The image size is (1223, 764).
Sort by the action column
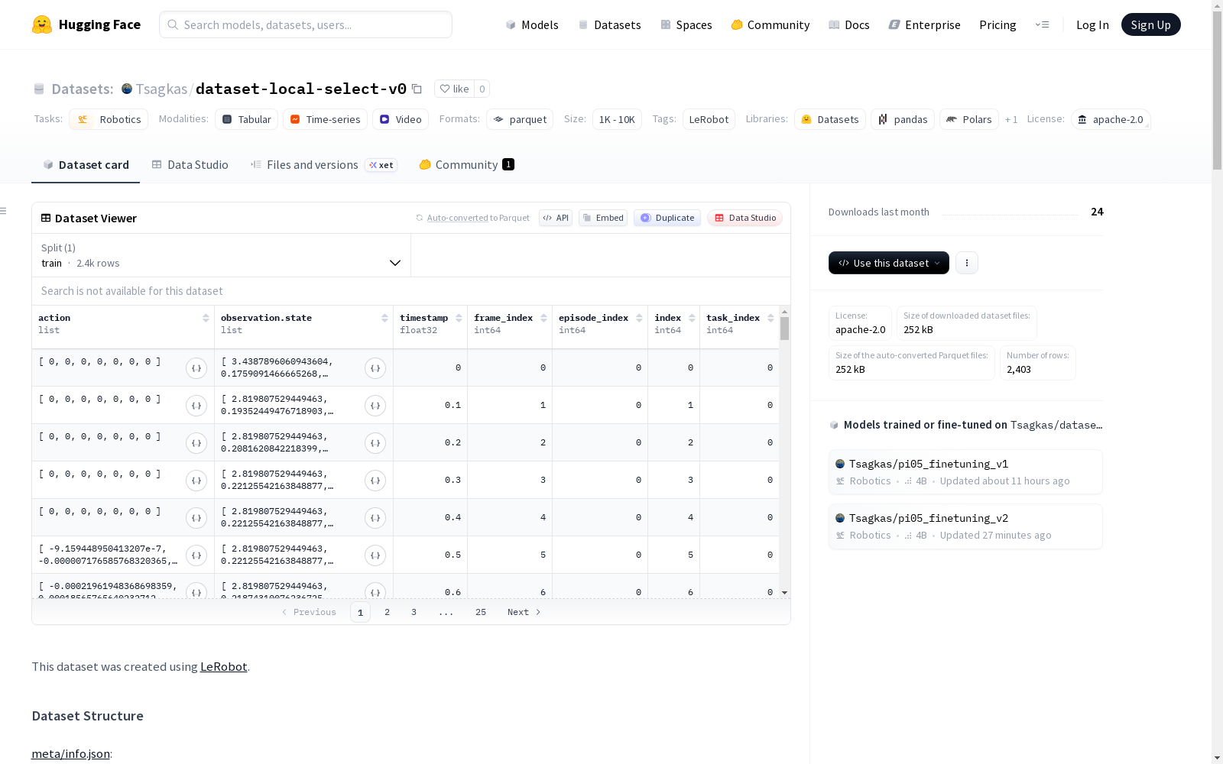pos(206,318)
